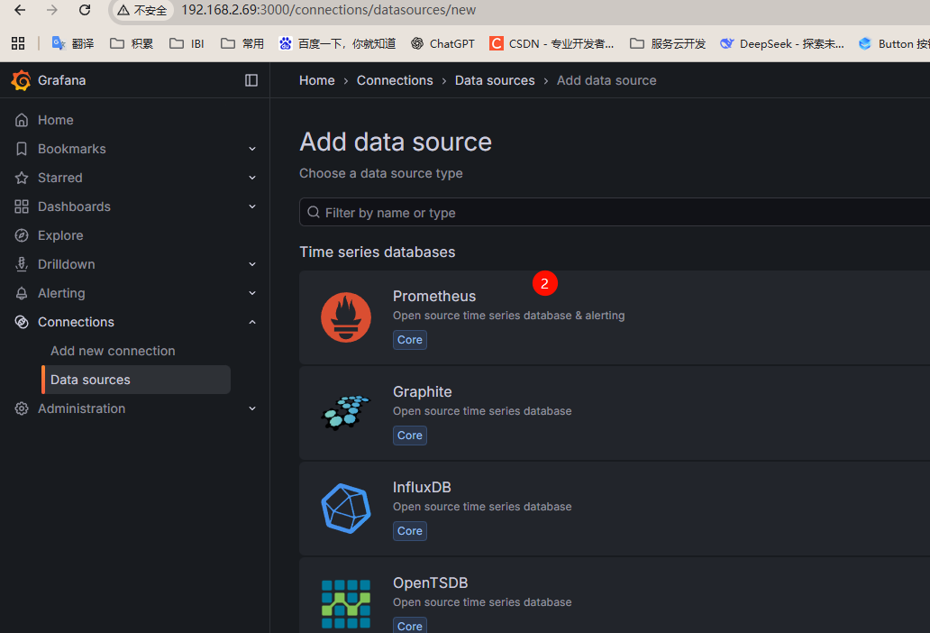Click the Graphite logo icon
This screenshot has height=633, width=930.
click(346, 412)
